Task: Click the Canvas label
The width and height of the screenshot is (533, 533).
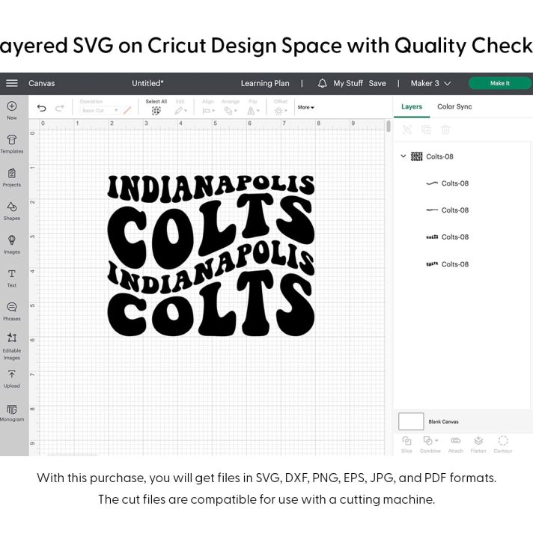Action: click(41, 83)
